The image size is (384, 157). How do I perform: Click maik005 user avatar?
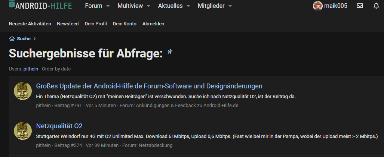[317, 6]
